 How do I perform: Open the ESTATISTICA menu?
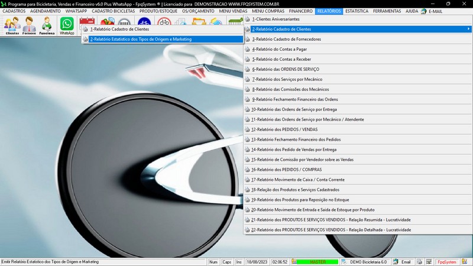[x=357, y=11]
